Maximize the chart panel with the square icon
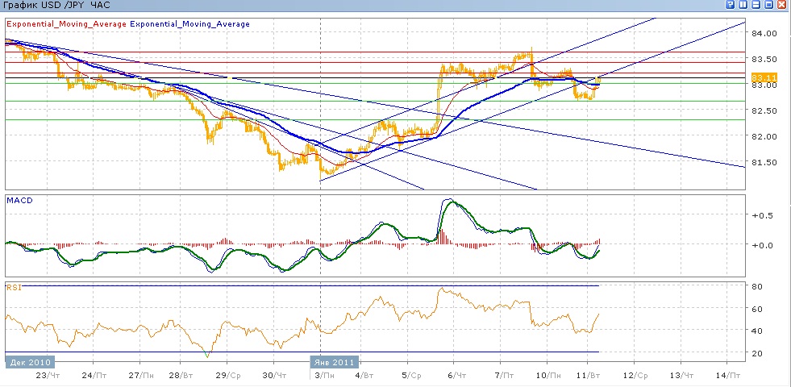791x387 pixels. click(768, 5)
